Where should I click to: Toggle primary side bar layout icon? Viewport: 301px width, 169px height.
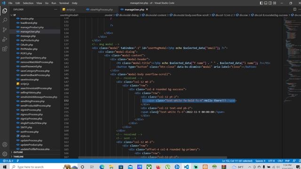pyautogui.click(x=261, y=3)
